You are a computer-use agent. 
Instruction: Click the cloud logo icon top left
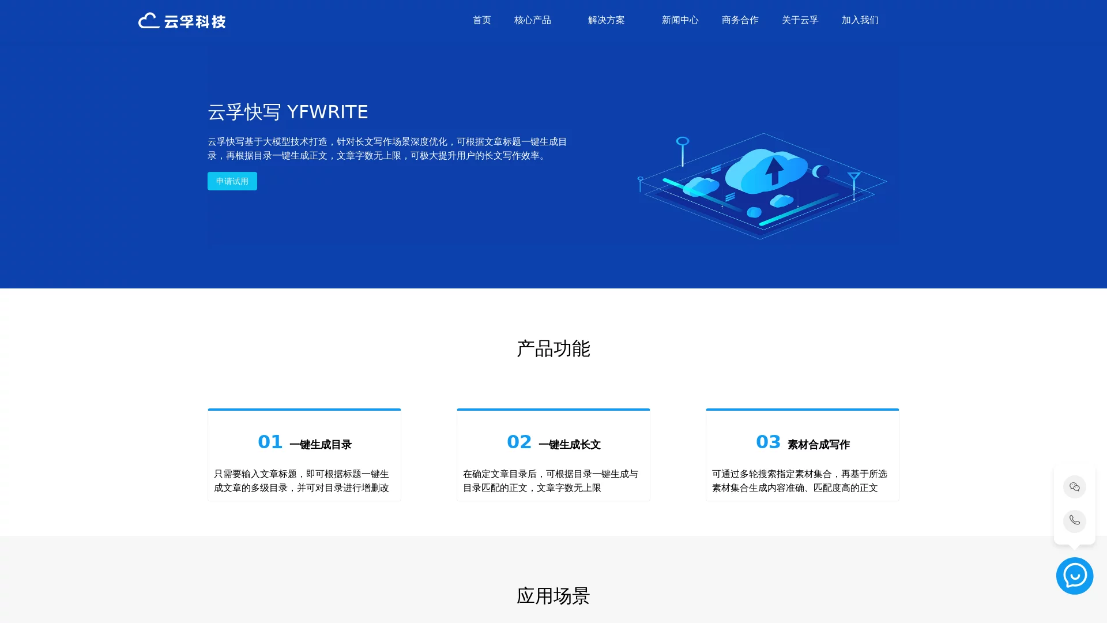(x=148, y=20)
